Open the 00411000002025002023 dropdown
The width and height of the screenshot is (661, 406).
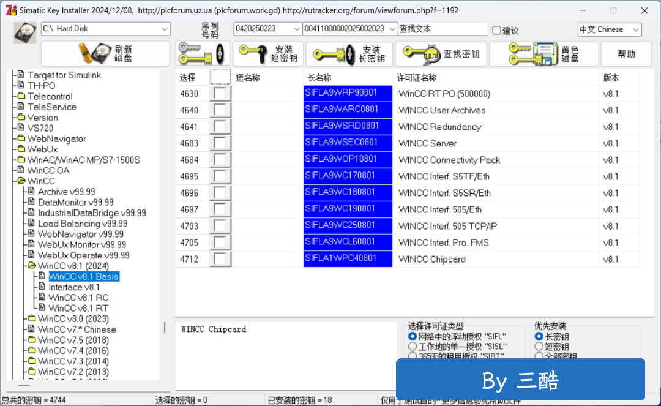pos(392,29)
